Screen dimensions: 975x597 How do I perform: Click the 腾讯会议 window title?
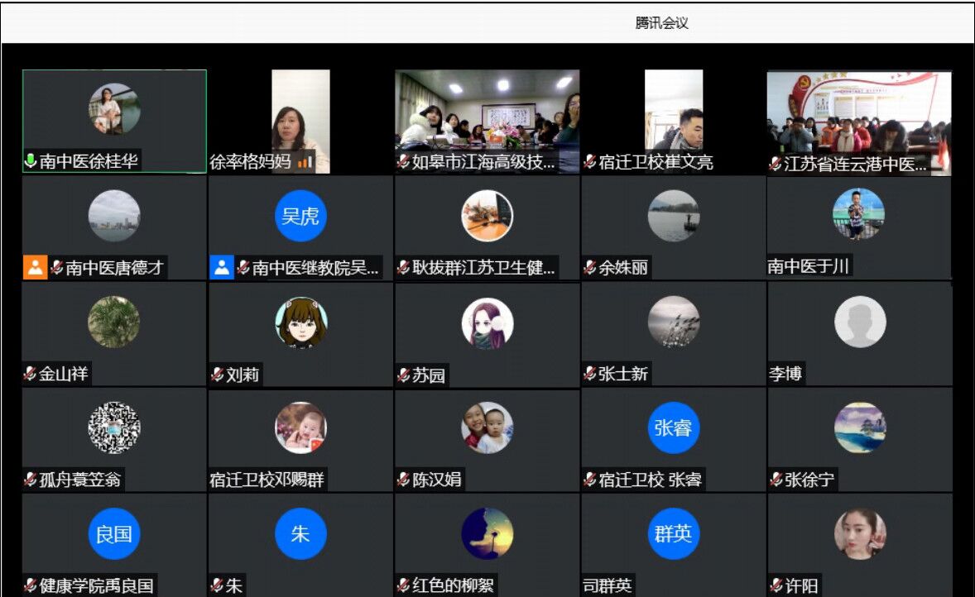[x=661, y=23]
